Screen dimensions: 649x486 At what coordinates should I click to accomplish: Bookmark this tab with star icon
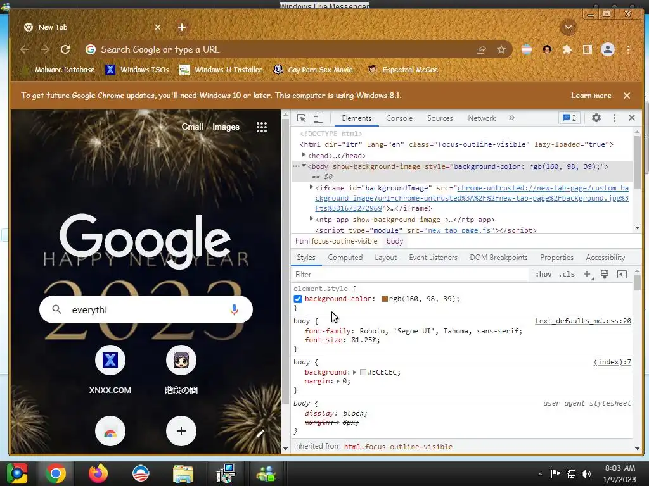click(x=501, y=49)
